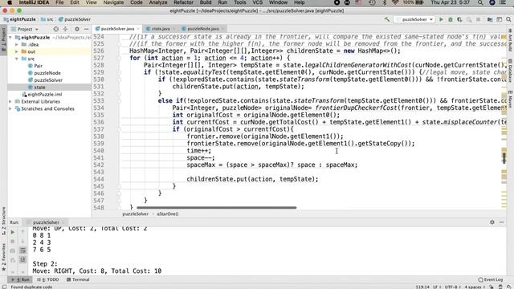Screen dimensions: 514x289
Task: Collapse the src folder
Action: coord(17,59)
